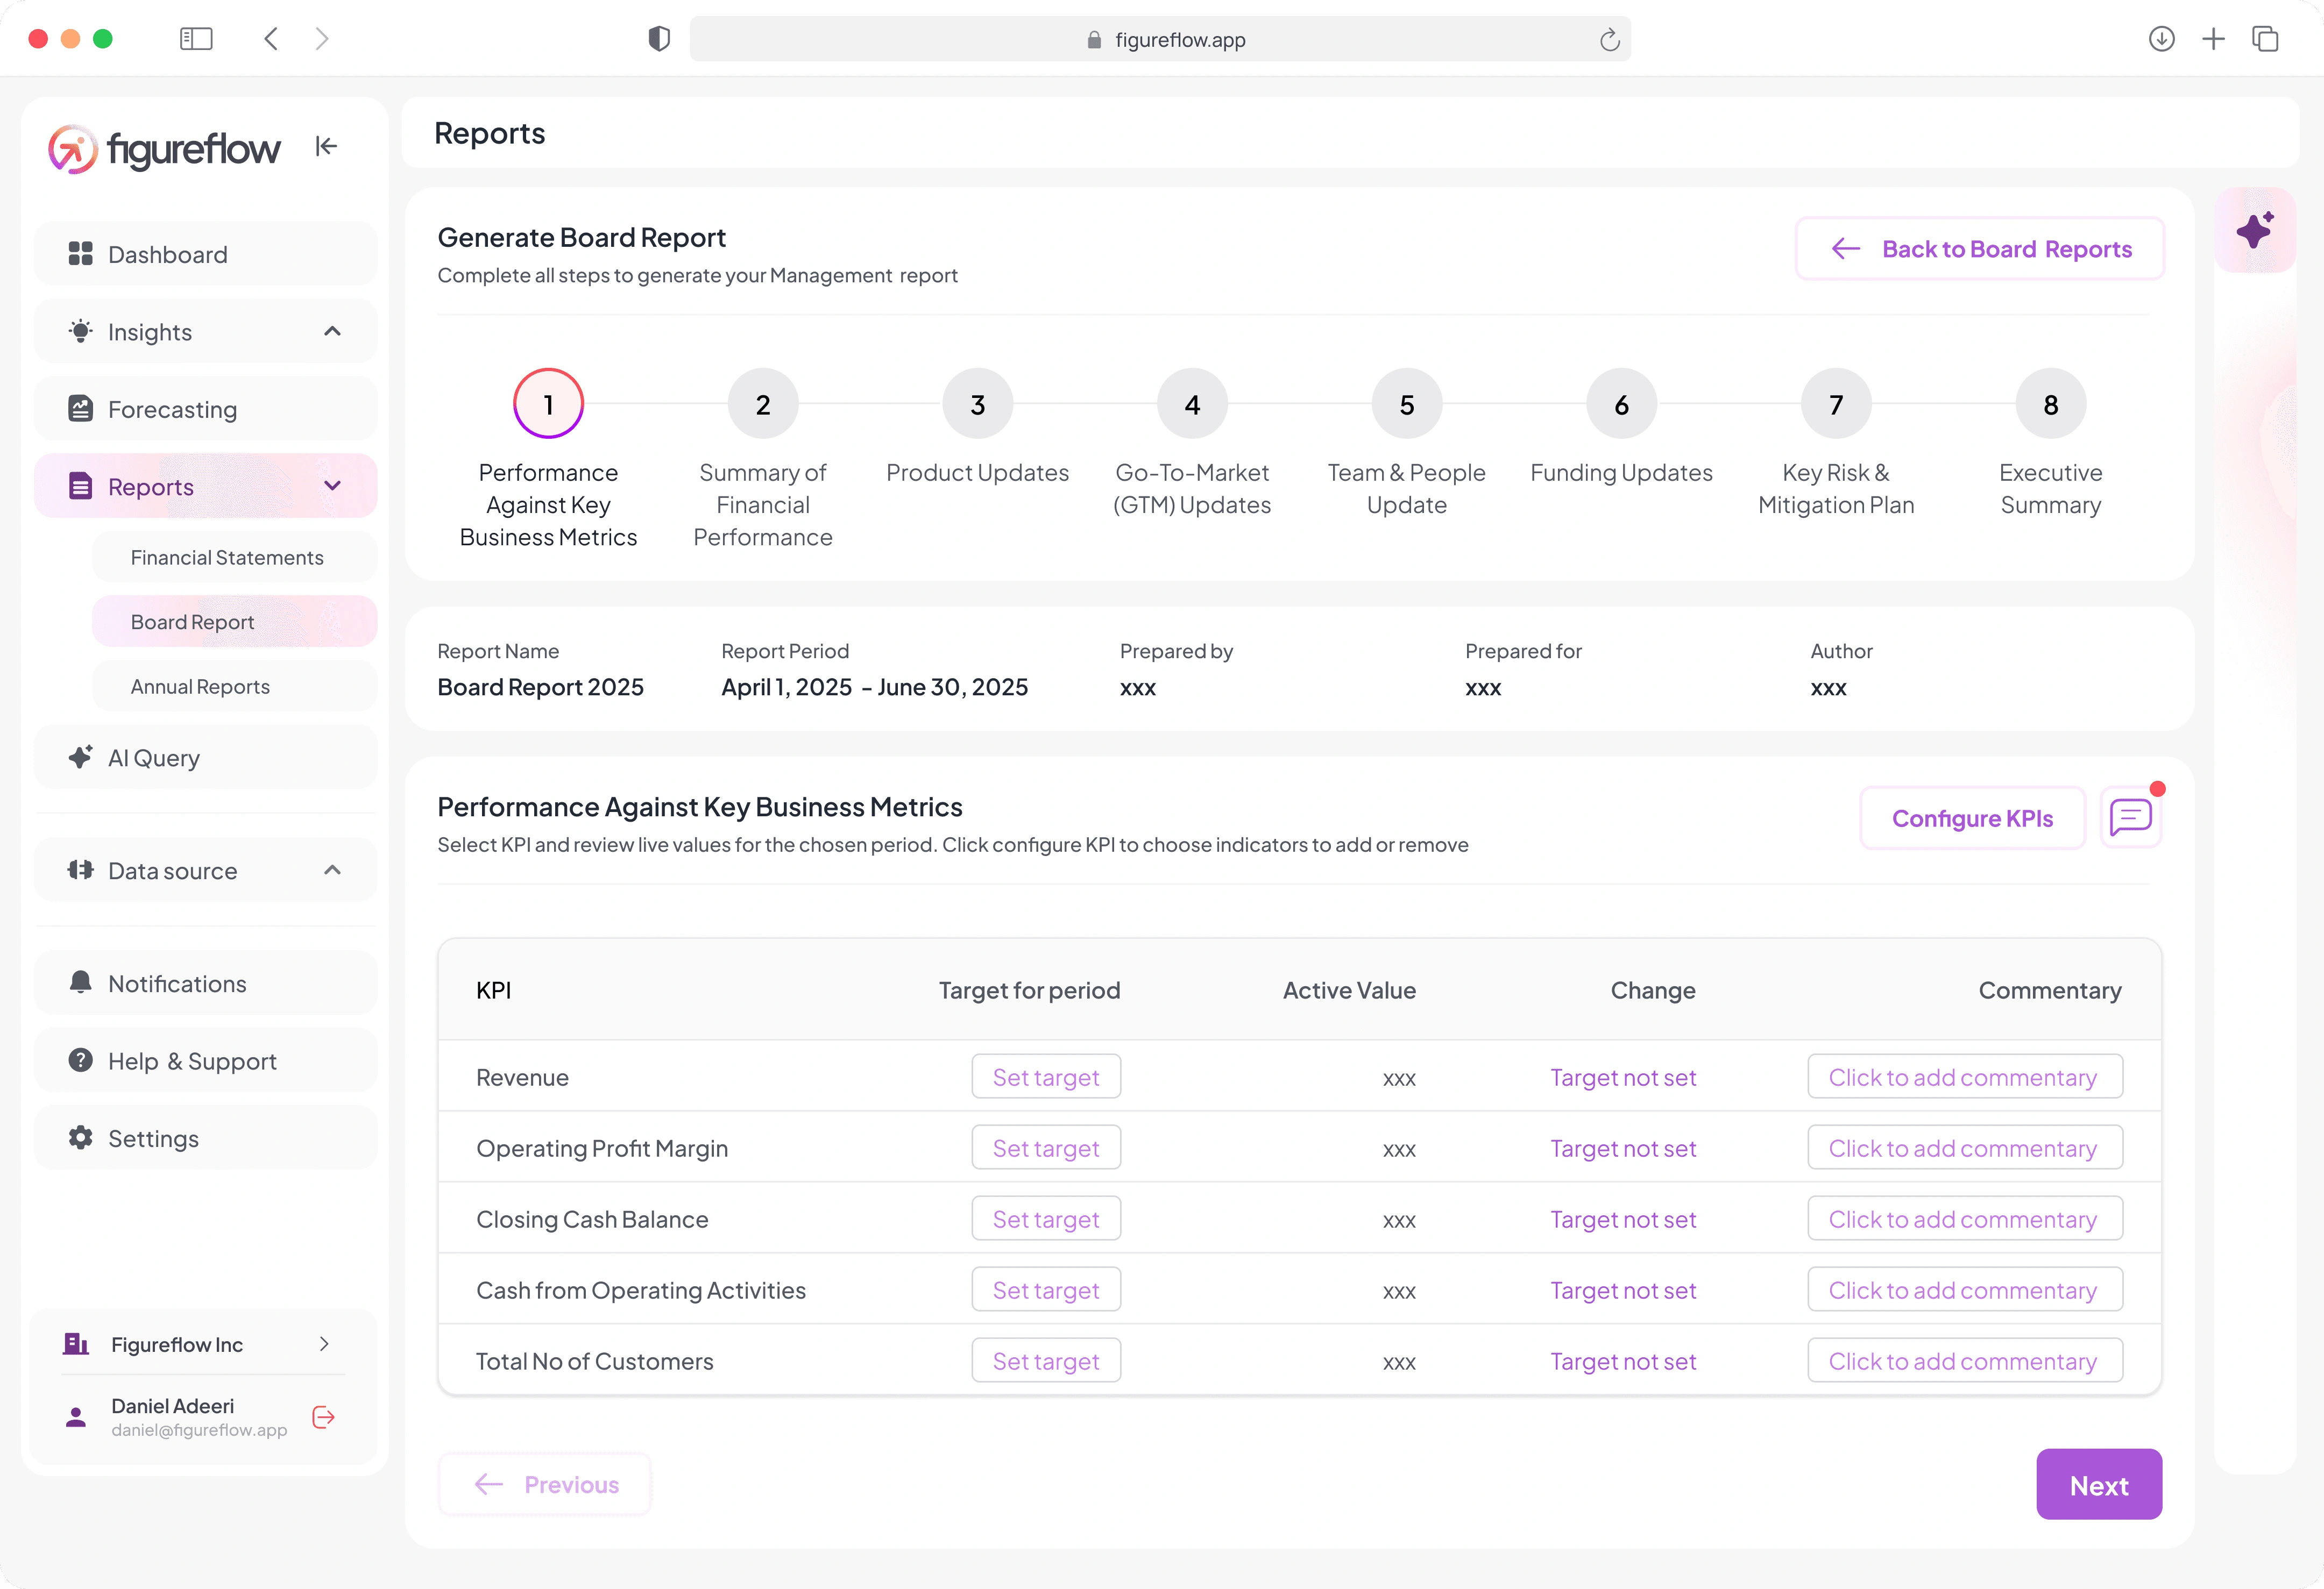Image resolution: width=2324 pixels, height=1589 pixels.
Task: Collapse the figureflow sidebar panel
Action: 326,147
